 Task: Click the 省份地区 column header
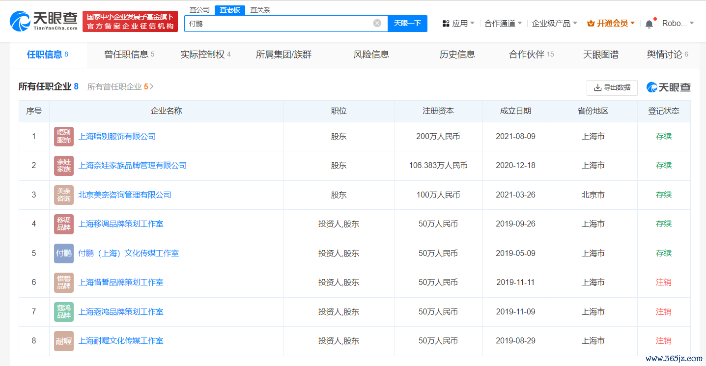coord(593,111)
